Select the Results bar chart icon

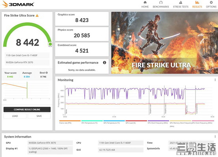tap(197, 2)
